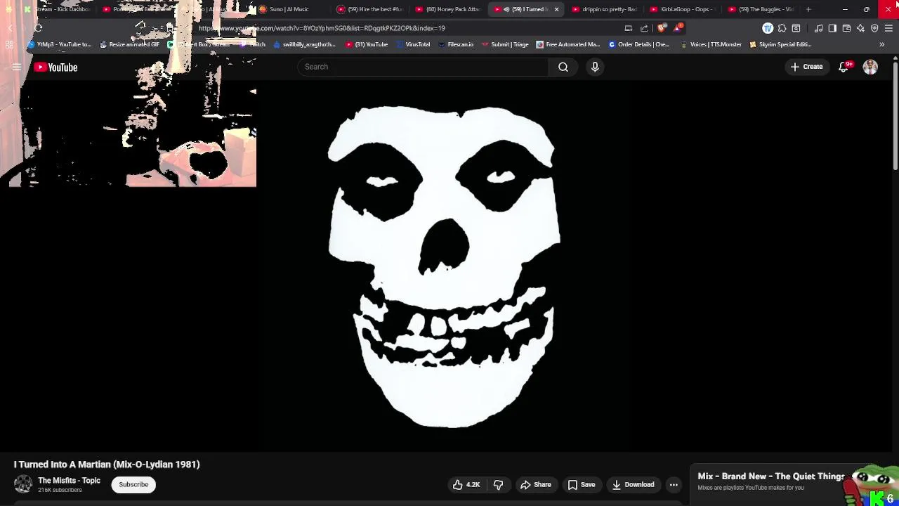The height and width of the screenshot is (506, 899).
Task: Click the YouTube logo to go home
Action: pyautogui.click(x=55, y=67)
